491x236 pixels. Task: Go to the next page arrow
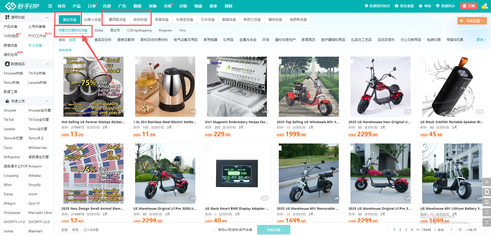pyautogui.click(x=435, y=230)
